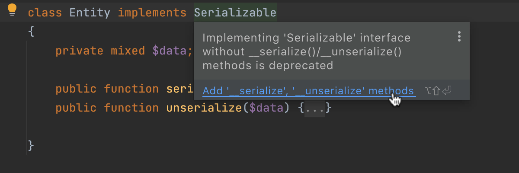Click the partially hidden 'seri' method name
This screenshot has height=173, width=519.
click(x=179, y=89)
